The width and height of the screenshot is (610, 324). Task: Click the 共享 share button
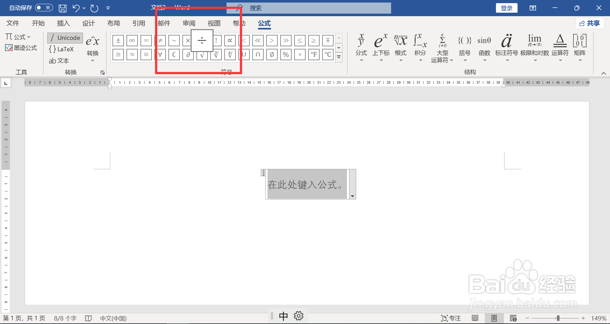point(590,23)
